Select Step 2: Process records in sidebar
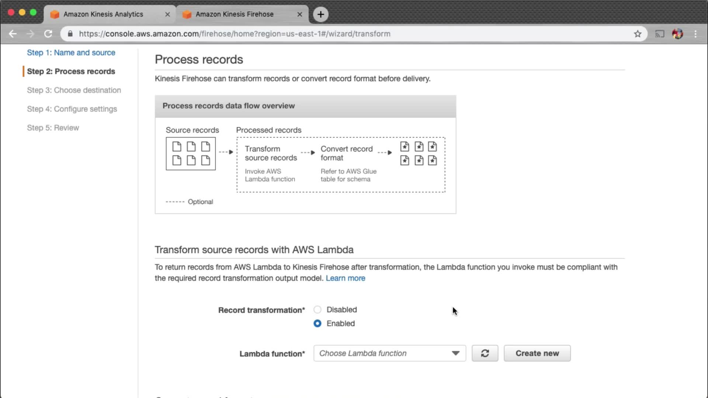 click(x=71, y=71)
